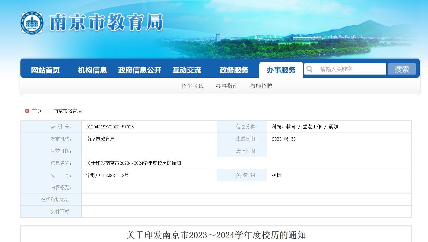Image resolution: width=428 pixels, height=242 pixels.
Task: Click the article heading 关于印发南京市2023～2024学年度校历的通知
Action: [x=216, y=235]
